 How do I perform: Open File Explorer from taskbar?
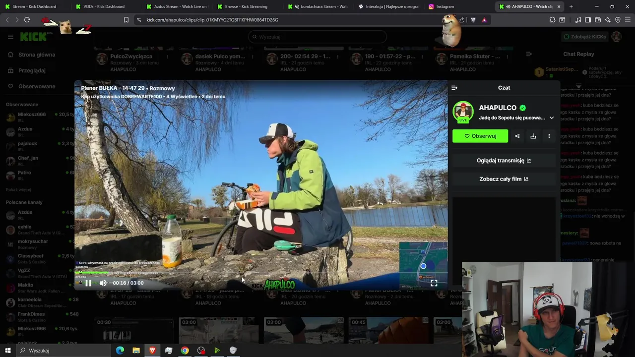pos(136,351)
